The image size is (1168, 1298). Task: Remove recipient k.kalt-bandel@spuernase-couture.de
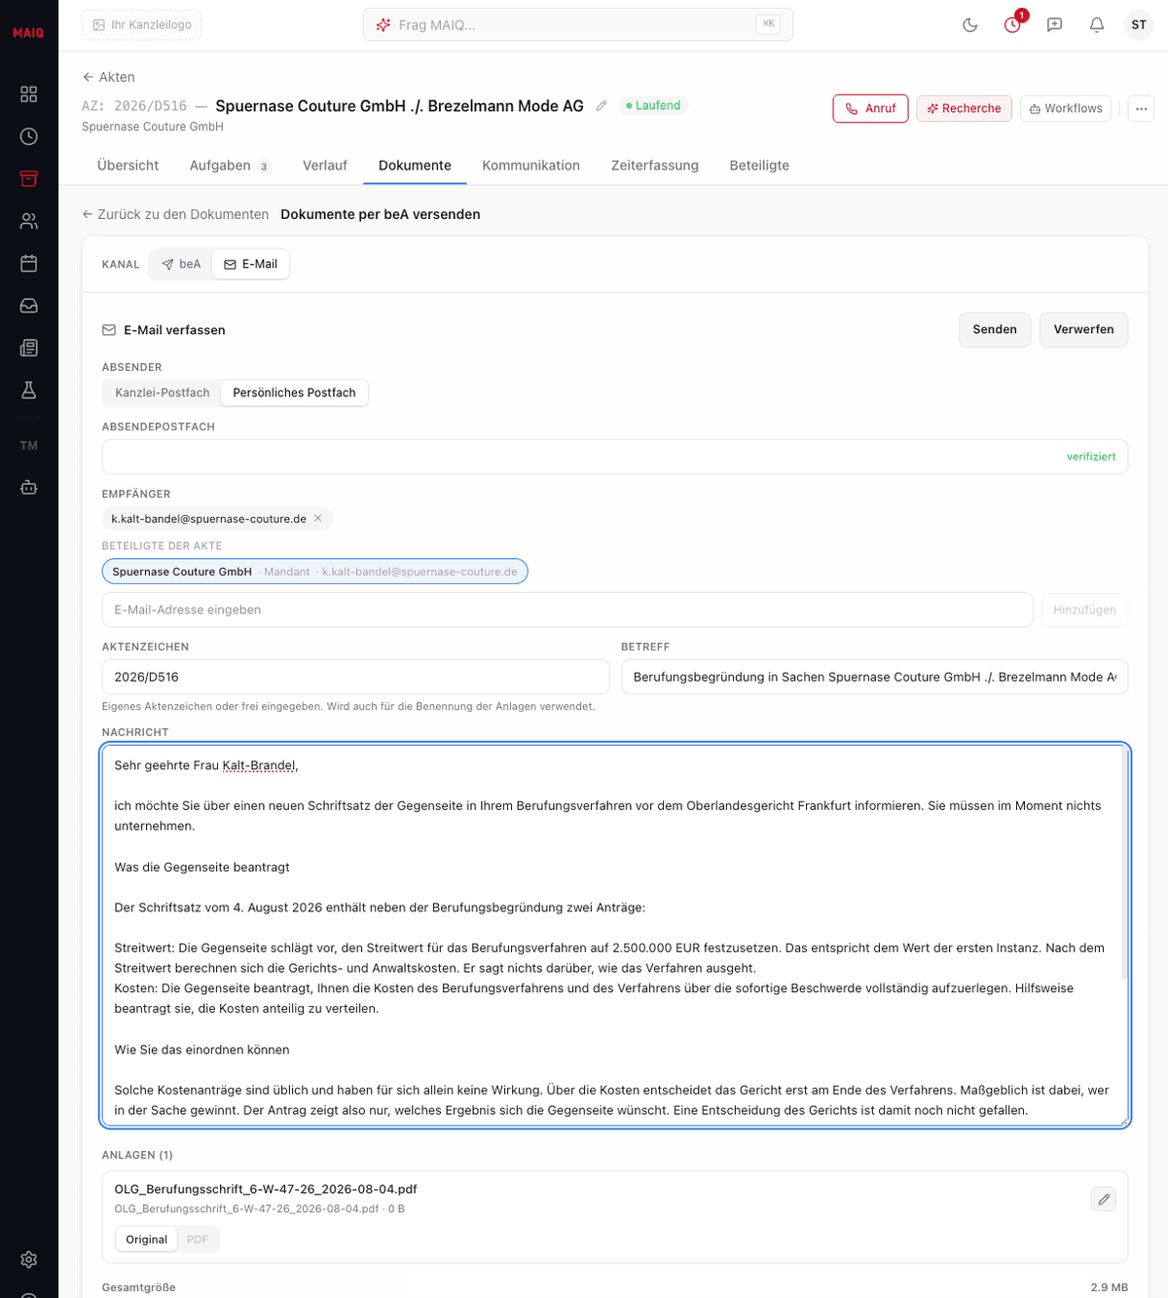coord(318,519)
